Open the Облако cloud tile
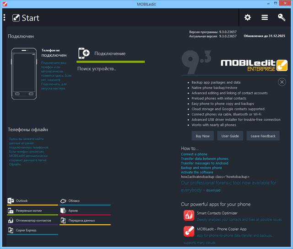 click(85, 201)
